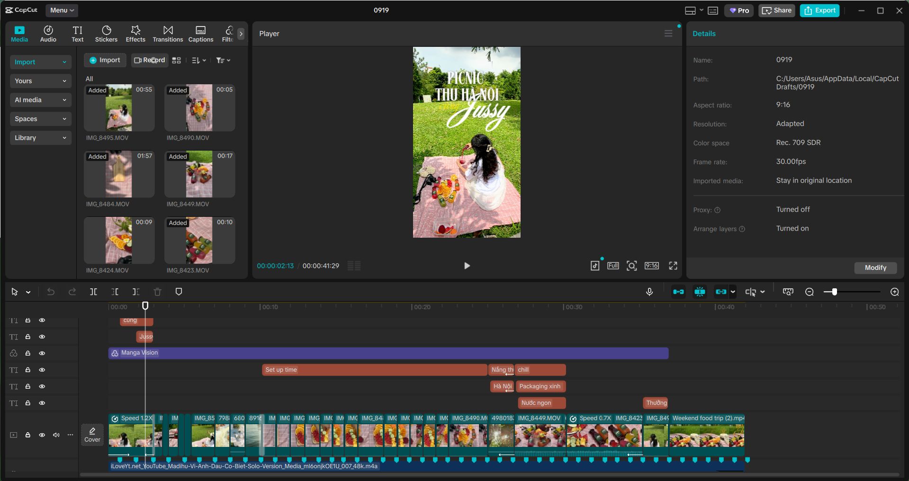Hide the main video track with eye icon
Viewport: 909px width, 481px height.
tap(42, 435)
